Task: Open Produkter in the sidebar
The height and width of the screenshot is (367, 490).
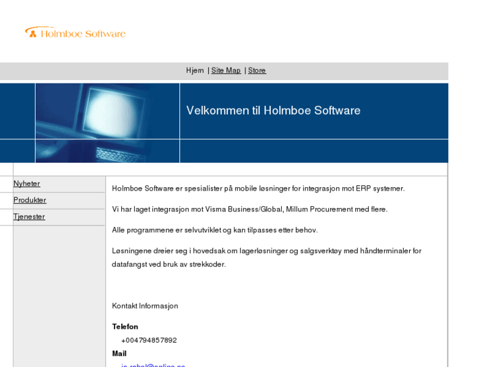Action: [x=30, y=200]
